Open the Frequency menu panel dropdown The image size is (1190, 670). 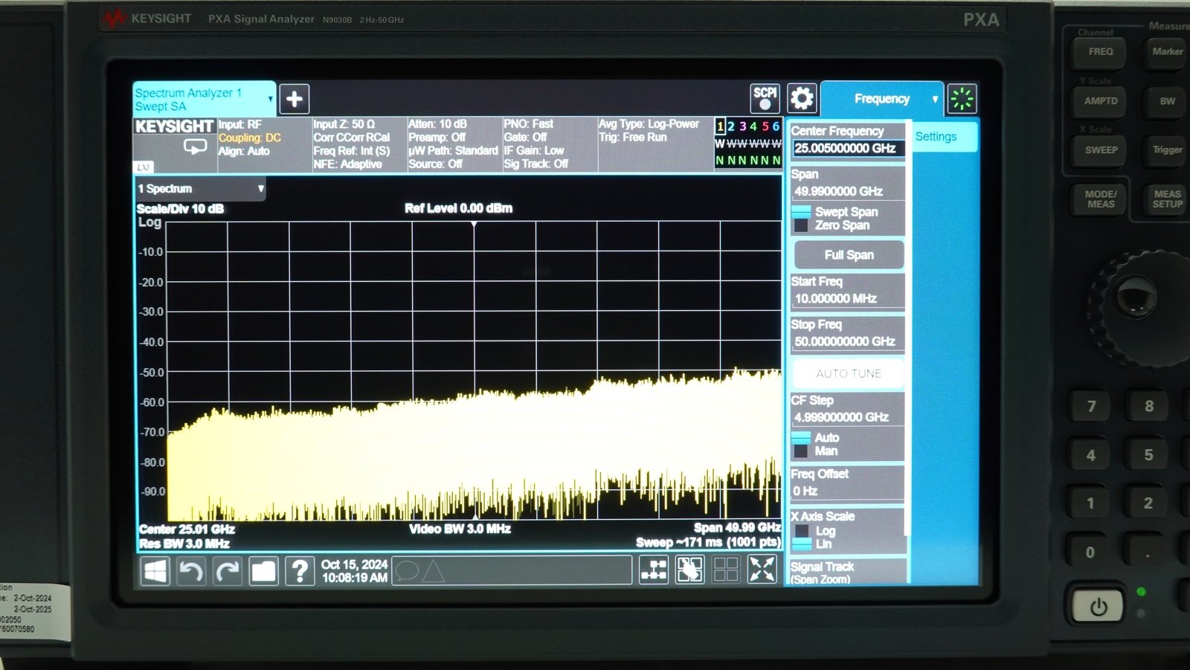[x=882, y=99]
